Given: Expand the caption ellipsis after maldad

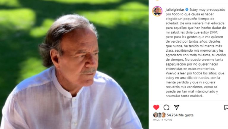Looking at the screenshot, I should 203,96.
